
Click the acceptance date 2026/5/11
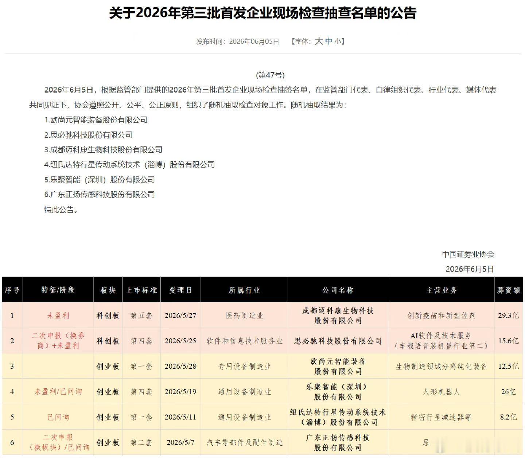[180, 417]
